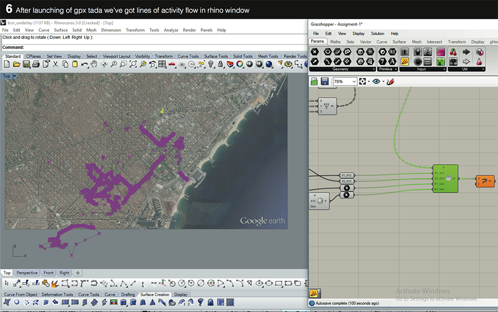Expand the Geometry panel via its arrow
498x312 pixels.
pyautogui.click(x=373, y=68)
